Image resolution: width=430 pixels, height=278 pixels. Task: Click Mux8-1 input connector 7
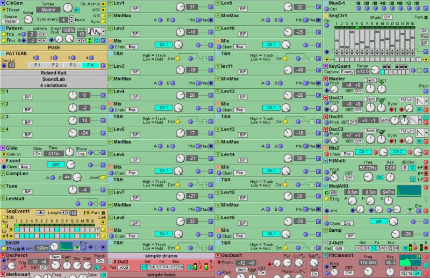click(408, 8)
